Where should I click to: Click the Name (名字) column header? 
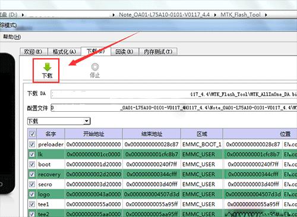[50, 134]
